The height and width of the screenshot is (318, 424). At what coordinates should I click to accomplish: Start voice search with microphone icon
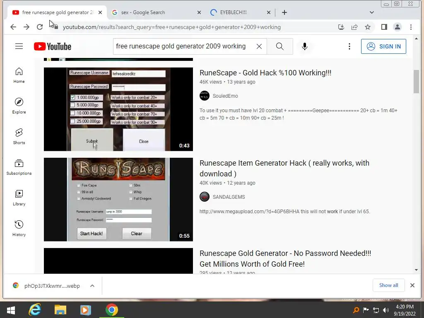point(305,46)
